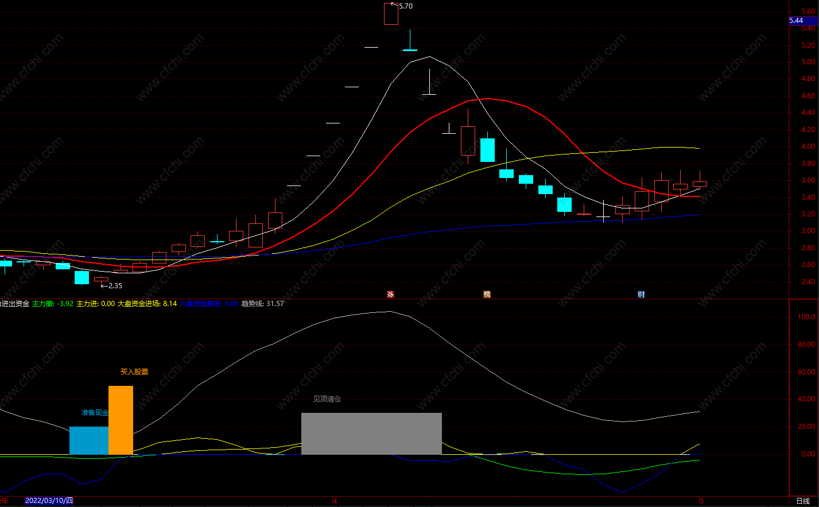Click the 60.00 indicator axis label

(x=806, y=372)
